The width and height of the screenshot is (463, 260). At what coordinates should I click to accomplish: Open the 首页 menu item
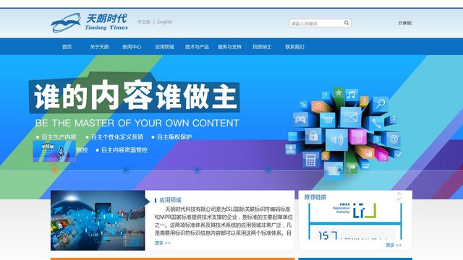(67, 46)
